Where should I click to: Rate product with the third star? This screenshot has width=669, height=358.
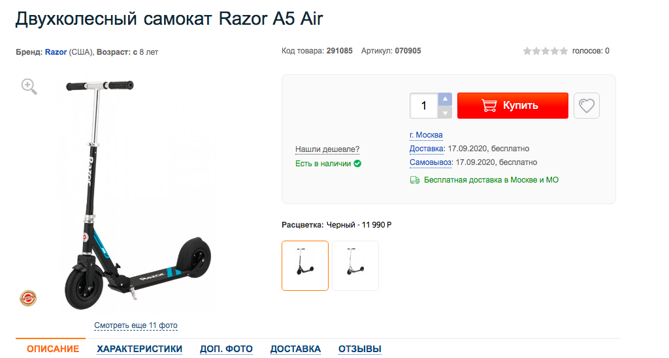[546, 51]
